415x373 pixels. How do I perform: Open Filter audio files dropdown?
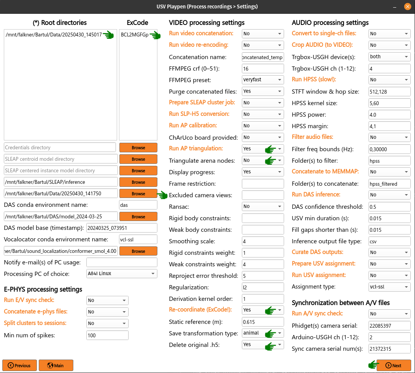(389, 137)
